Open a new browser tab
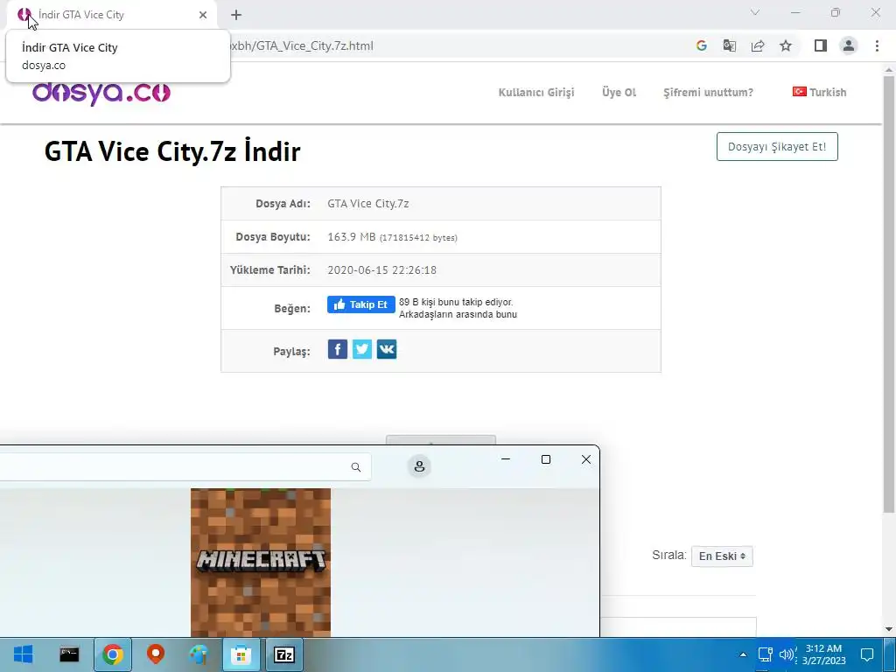Image resolution: width=896 pixels, height=672 pixels. pos(236,15)
